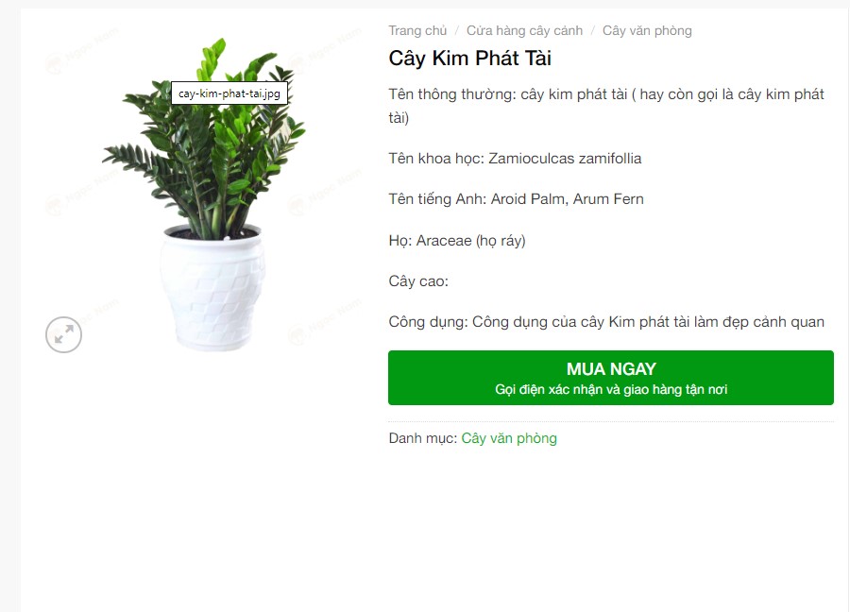
Task: Open Cây văn phòng breadcrumb at top
Action: coord(647,30)
